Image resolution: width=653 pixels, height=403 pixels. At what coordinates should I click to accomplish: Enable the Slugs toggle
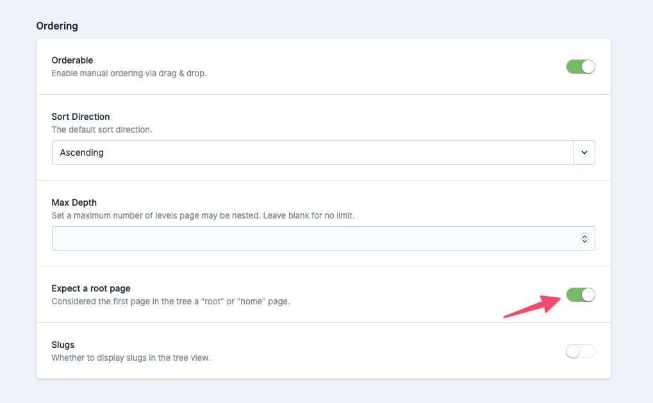click(581, 351)
